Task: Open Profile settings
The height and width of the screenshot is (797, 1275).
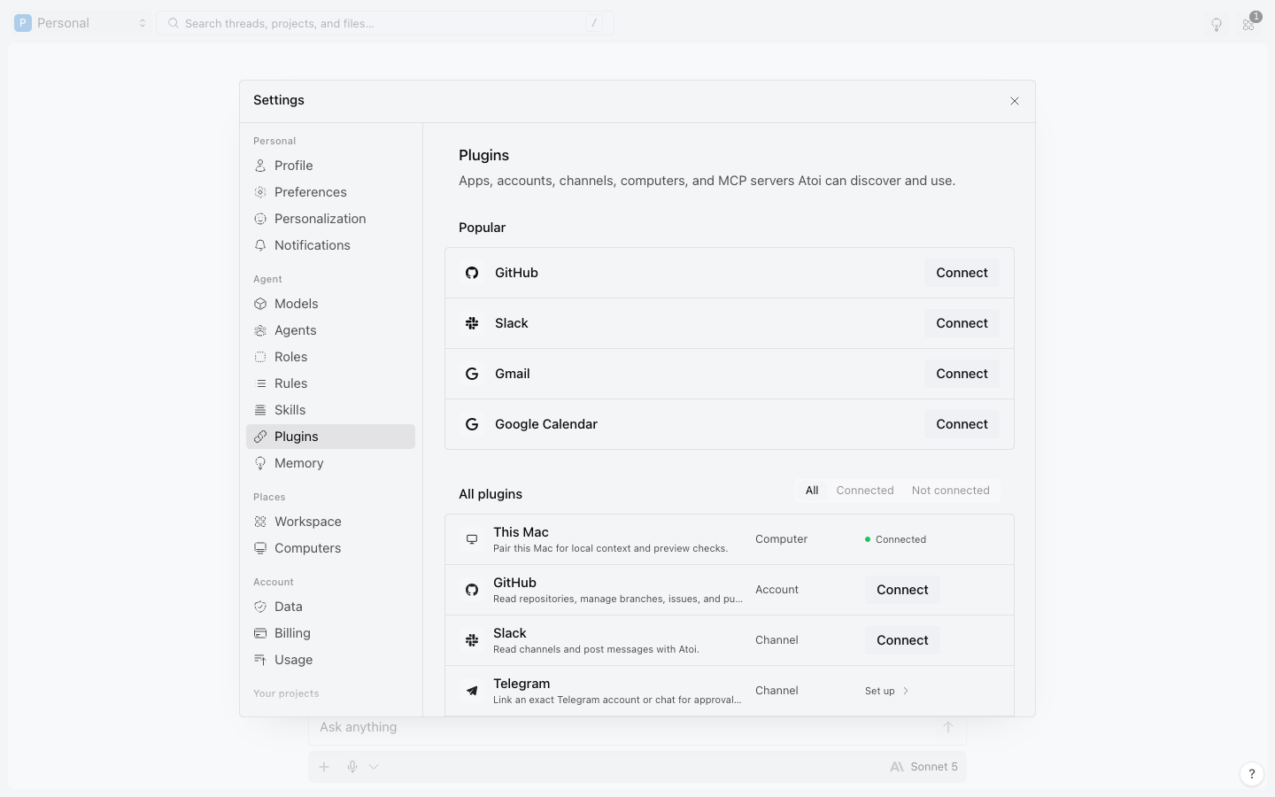Action: pyautogui.click(x=330, y=166)
